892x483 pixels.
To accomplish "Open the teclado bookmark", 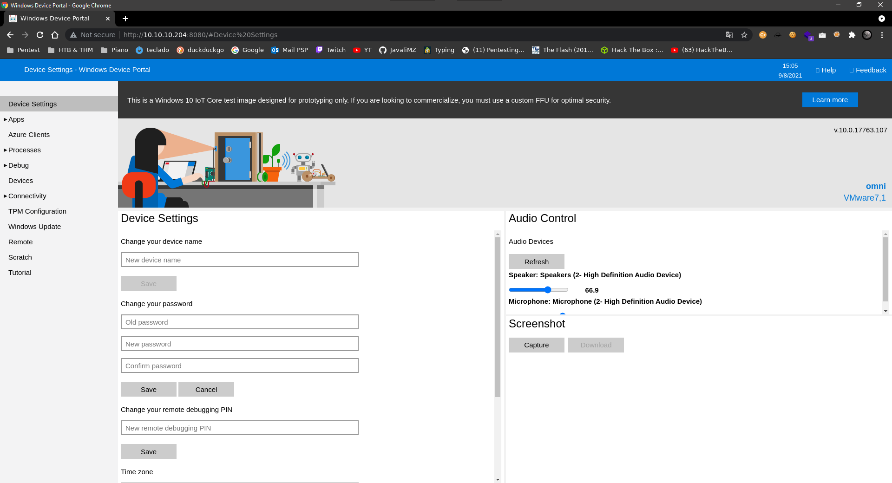I will (x=152, y=50).
